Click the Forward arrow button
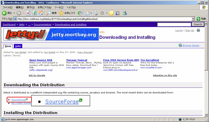This screenshot has width=209, height=122. coord(19,13)
